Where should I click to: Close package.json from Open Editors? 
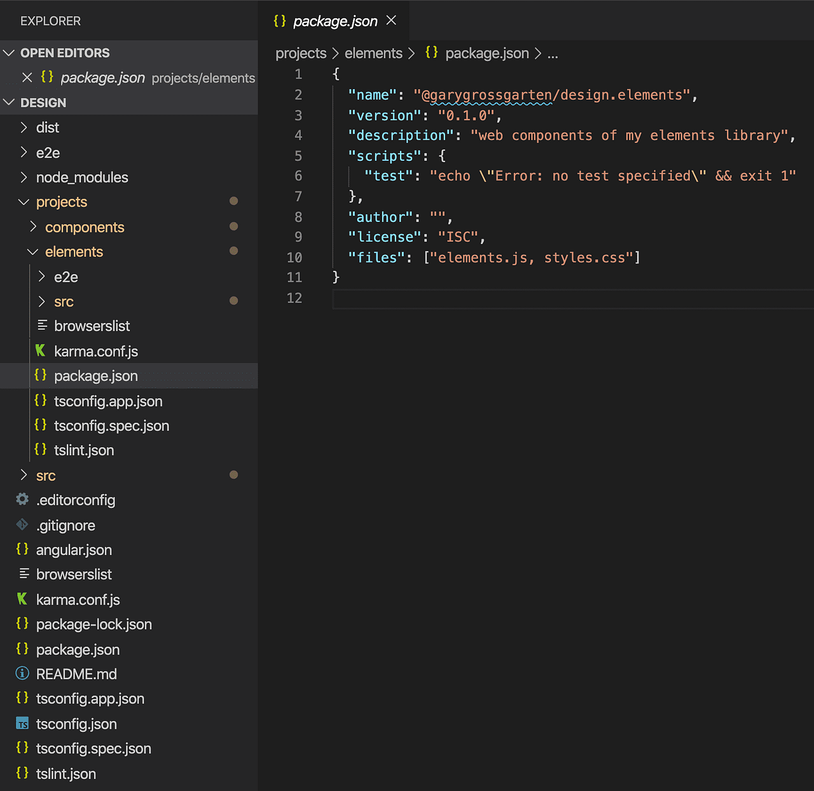point(27,78)
